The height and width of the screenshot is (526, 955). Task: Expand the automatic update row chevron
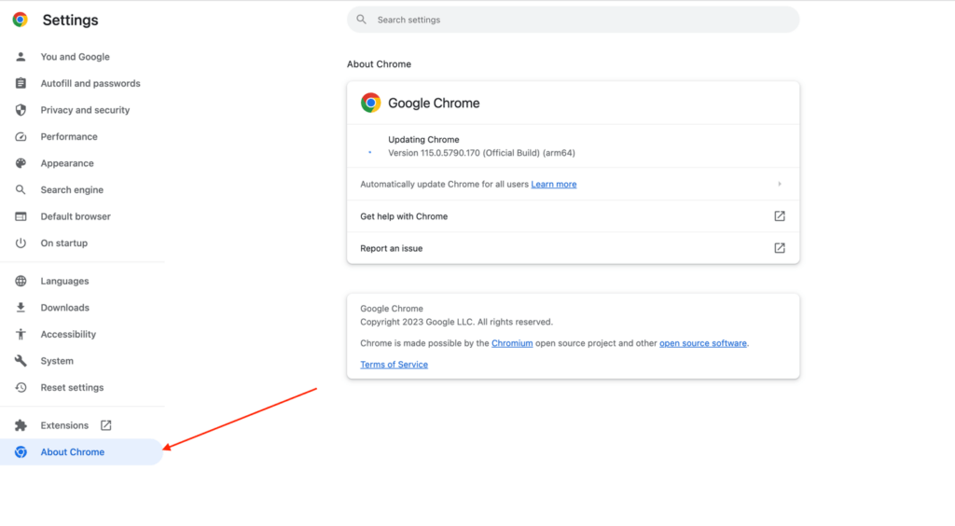tap(780, 184)
